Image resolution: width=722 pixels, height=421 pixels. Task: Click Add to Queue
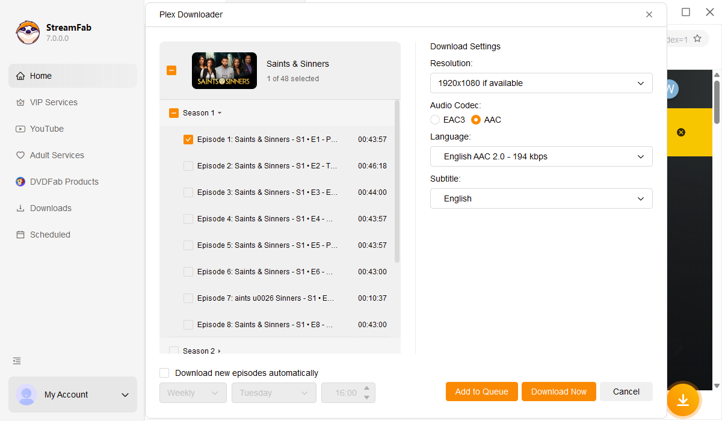coord(481,391)
